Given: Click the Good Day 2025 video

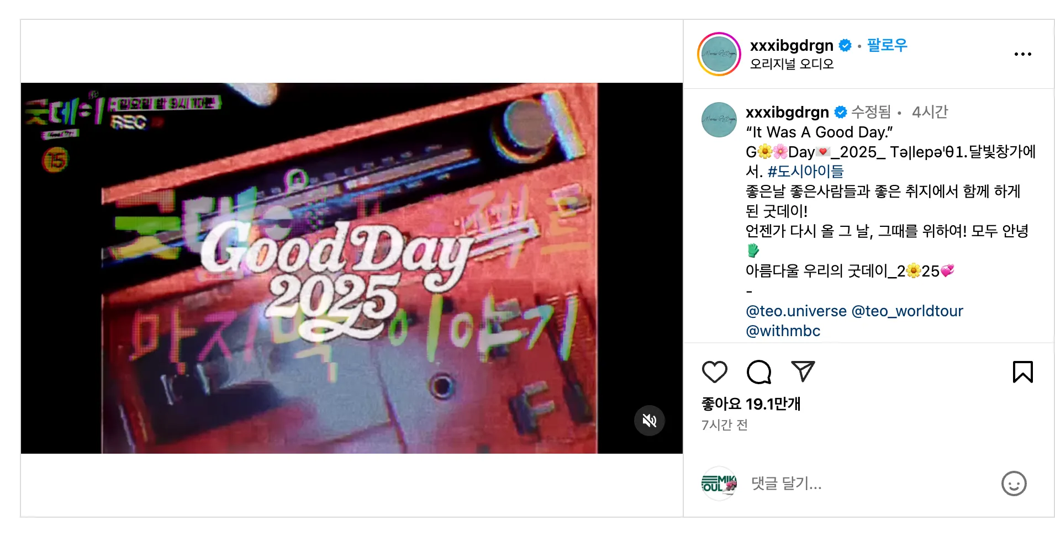Looking at the screenshot, I should click(352, 268).
